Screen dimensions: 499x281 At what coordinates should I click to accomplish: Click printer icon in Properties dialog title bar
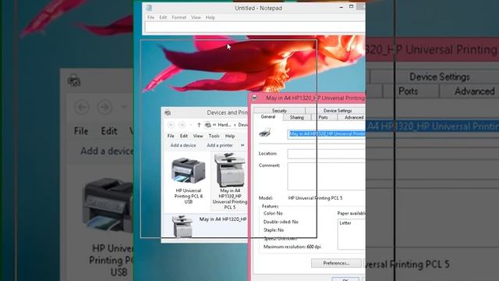255,98
